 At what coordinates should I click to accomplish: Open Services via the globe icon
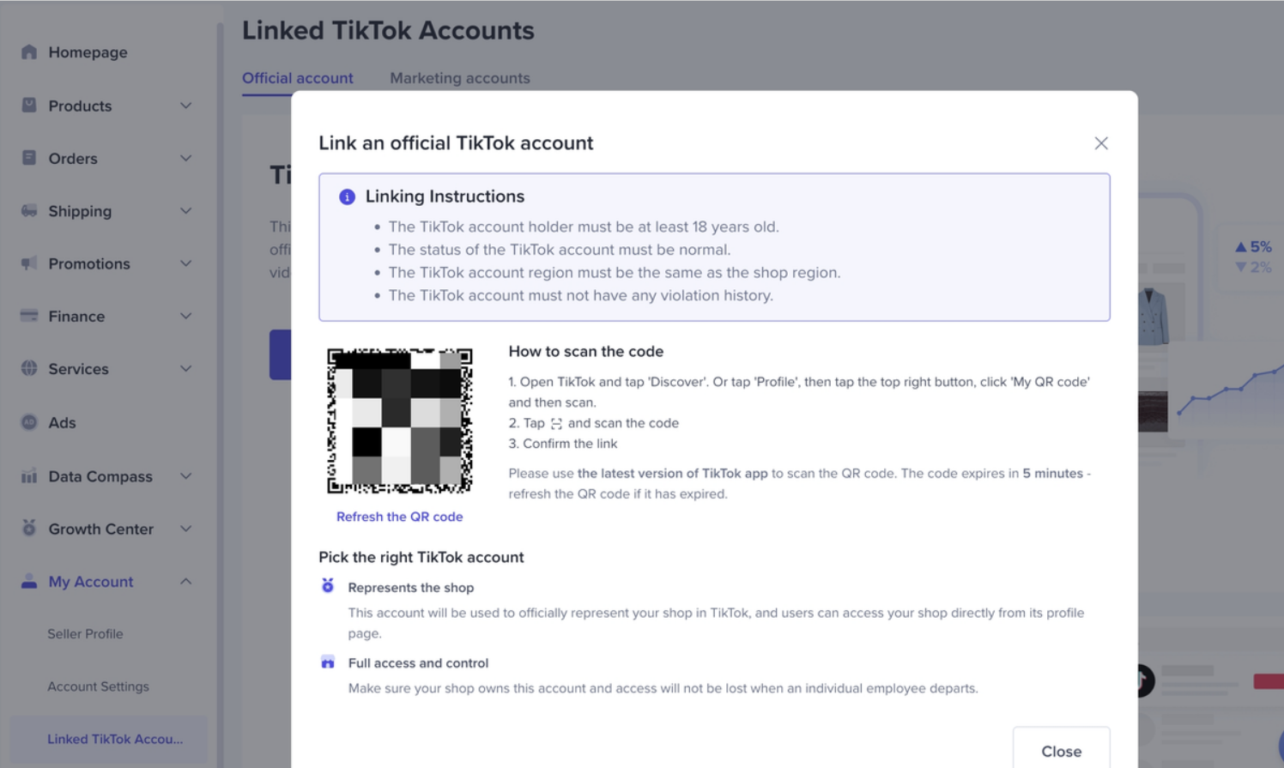(28, 369)
